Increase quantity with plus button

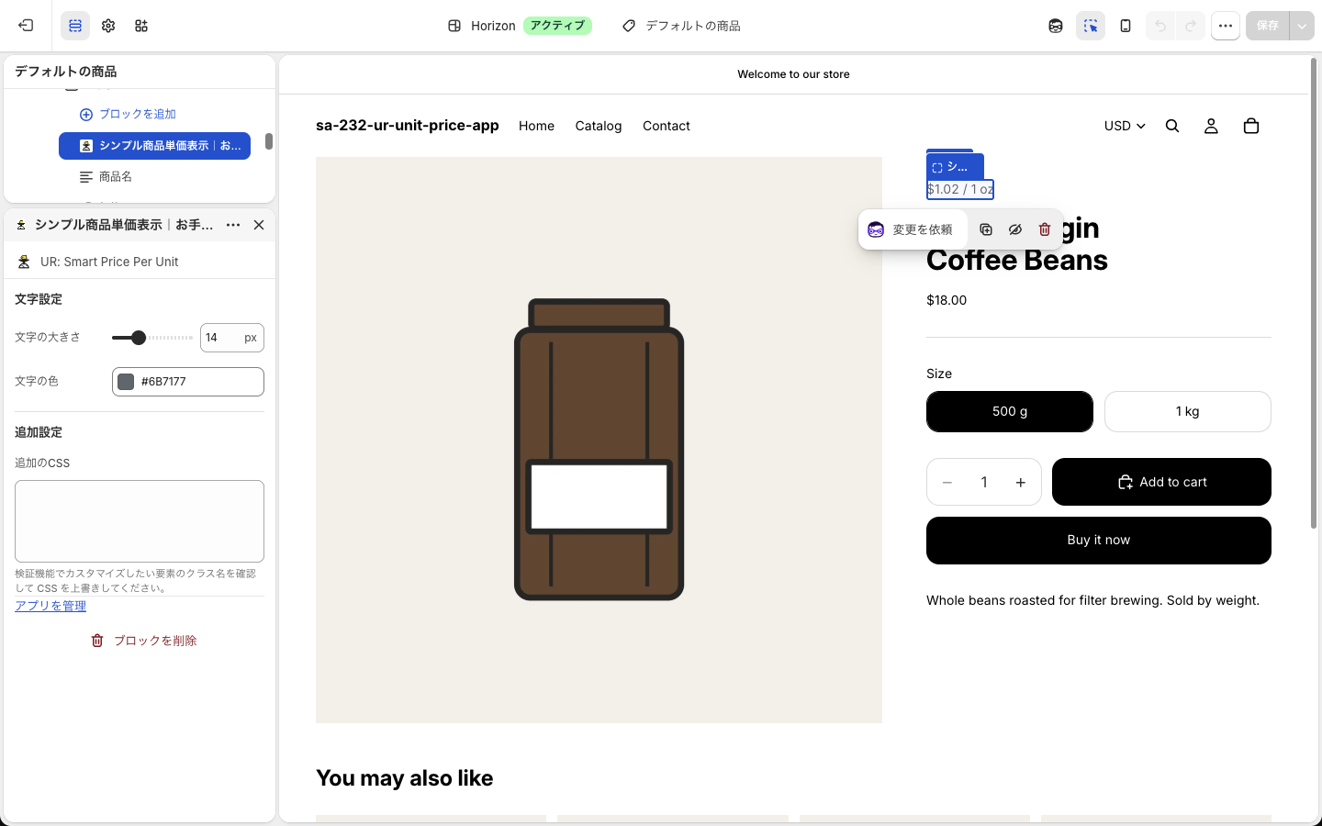1021,482
